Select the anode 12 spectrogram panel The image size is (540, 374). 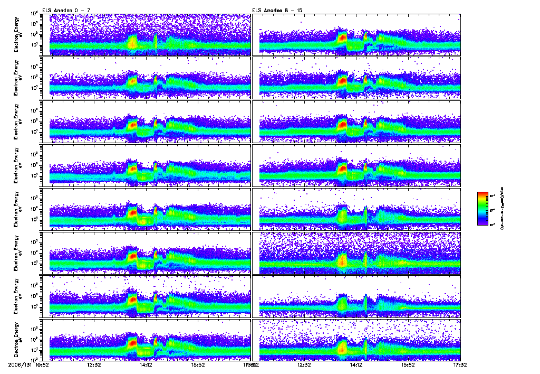coord(356,209)
